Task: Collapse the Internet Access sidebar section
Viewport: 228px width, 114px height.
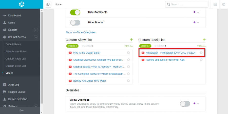Action: 36,37
